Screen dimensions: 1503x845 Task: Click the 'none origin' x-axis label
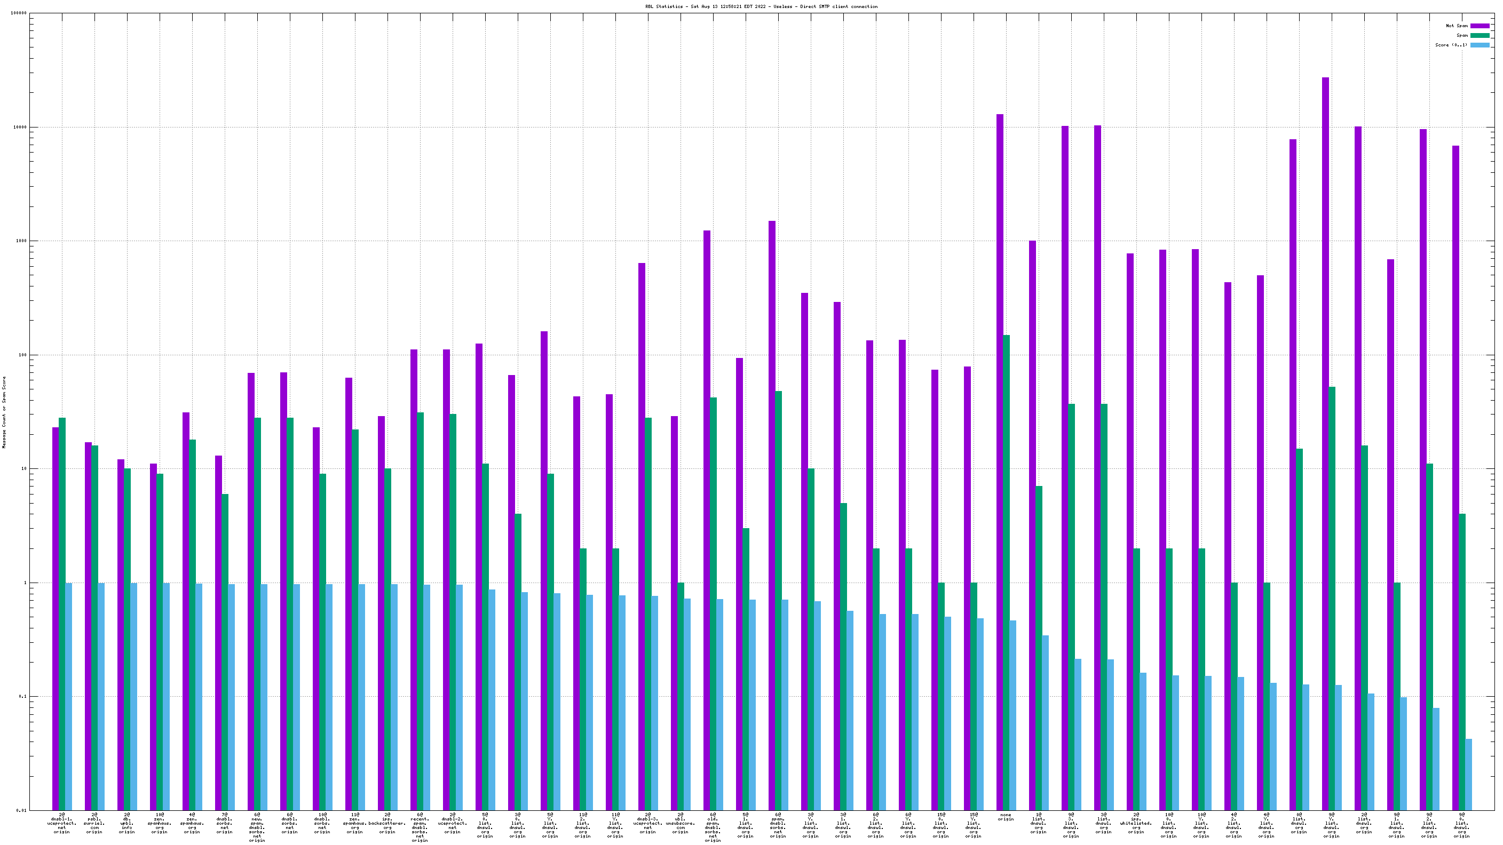point(1006,817)
